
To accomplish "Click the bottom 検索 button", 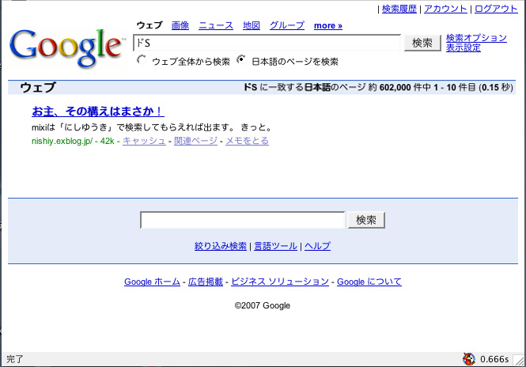I will coord(366,220).
